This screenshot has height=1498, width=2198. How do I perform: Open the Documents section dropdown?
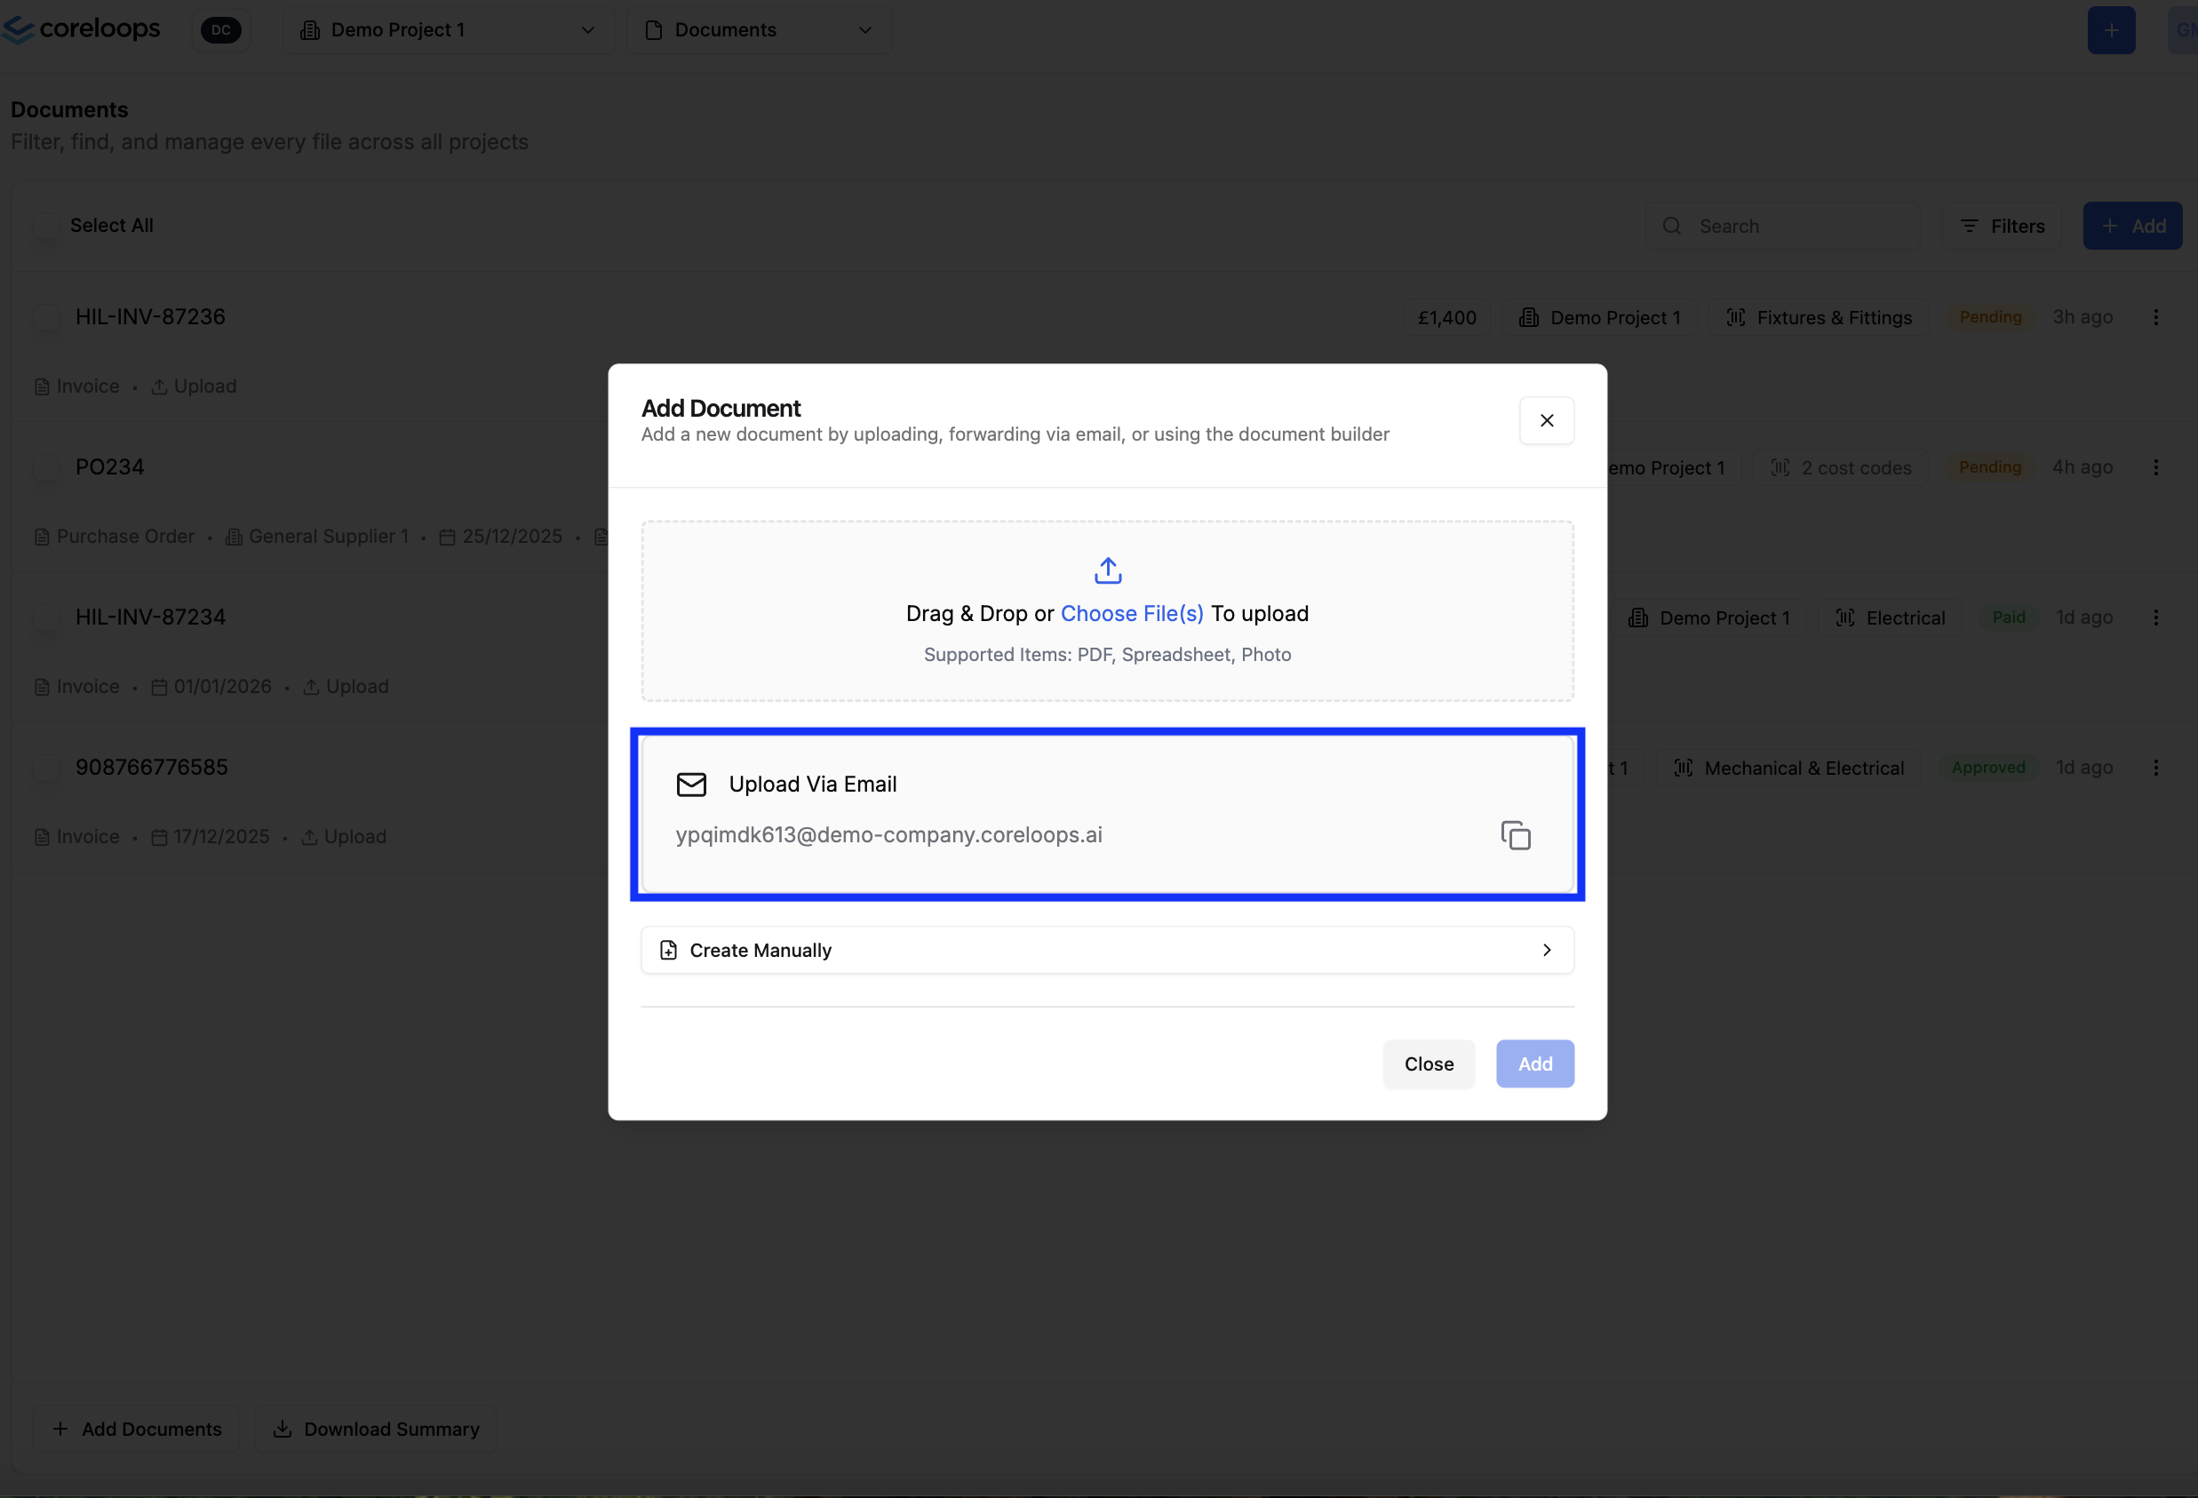point(759,30)
